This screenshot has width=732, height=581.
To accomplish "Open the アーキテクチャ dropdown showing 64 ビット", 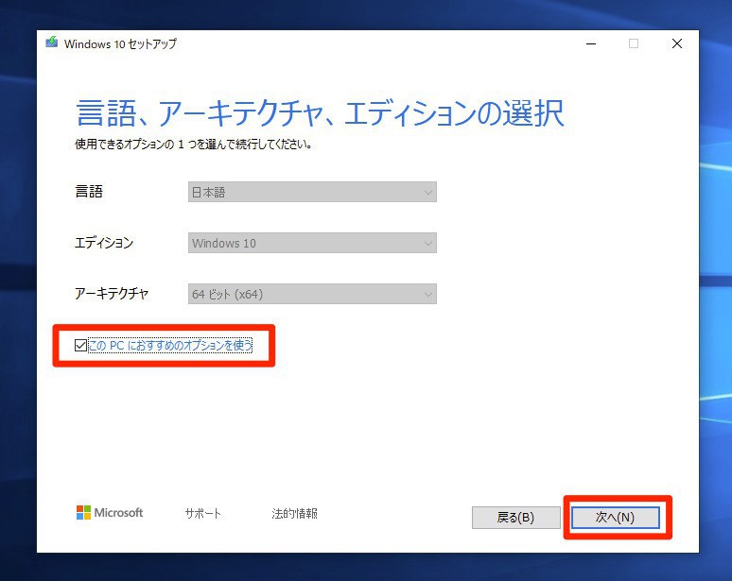I will 312,294.
